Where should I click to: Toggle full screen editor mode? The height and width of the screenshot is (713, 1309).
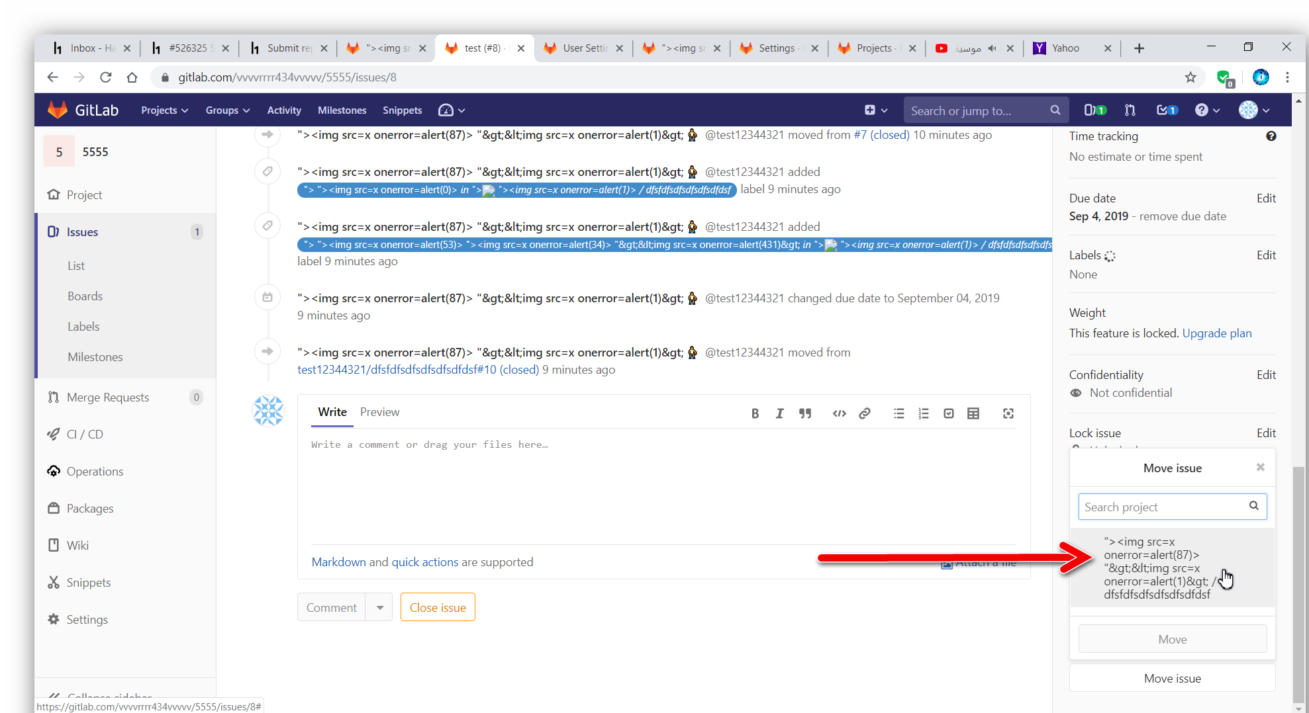1008,413
